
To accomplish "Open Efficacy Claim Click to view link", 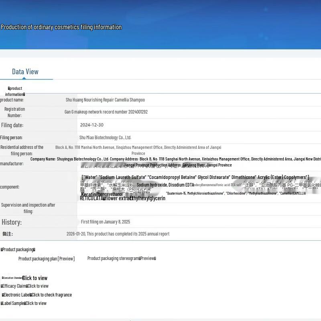I will point(38,286).
